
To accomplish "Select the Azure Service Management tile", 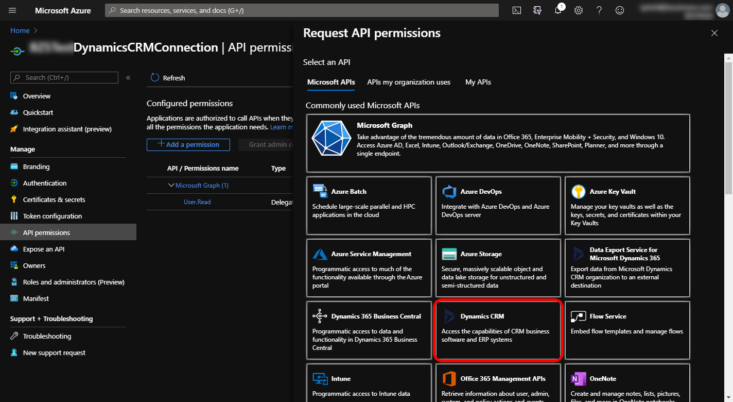I will pyautogui.click(x=369, y=267).
